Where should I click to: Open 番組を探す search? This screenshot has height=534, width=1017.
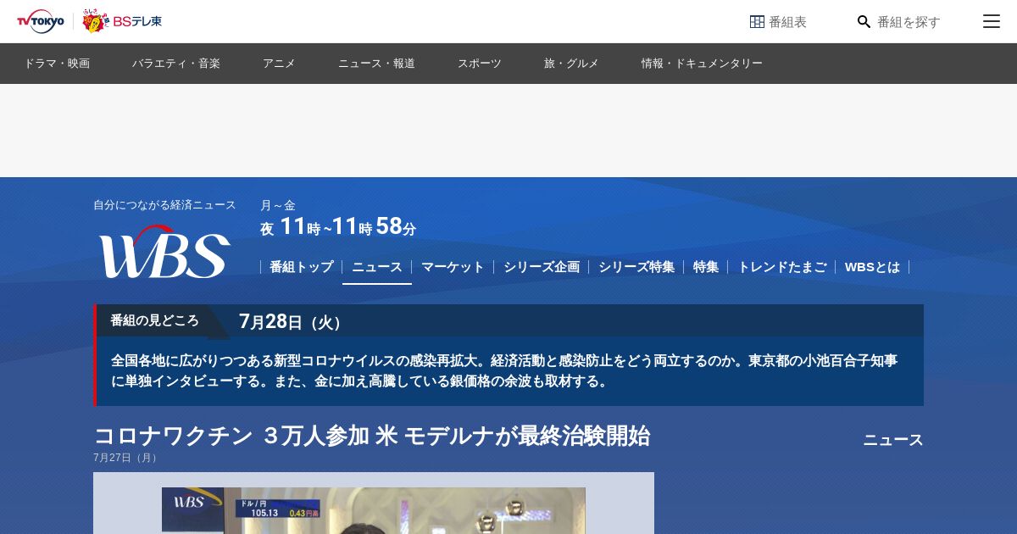[898, 22]
